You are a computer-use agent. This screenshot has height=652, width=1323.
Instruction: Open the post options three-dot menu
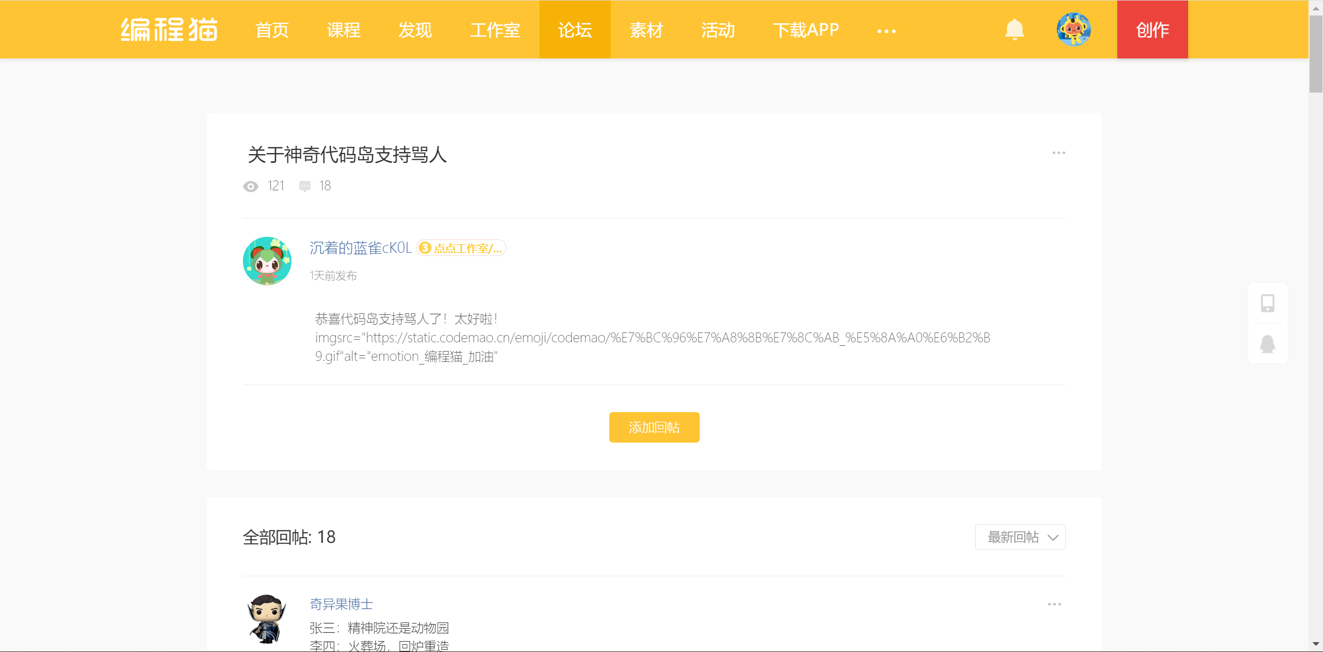tap(1058, 153)
